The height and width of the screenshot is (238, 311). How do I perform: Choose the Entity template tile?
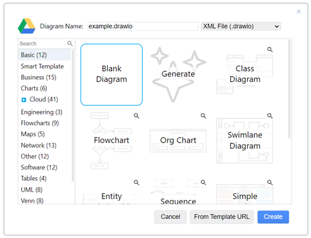[x=111, y=192]
